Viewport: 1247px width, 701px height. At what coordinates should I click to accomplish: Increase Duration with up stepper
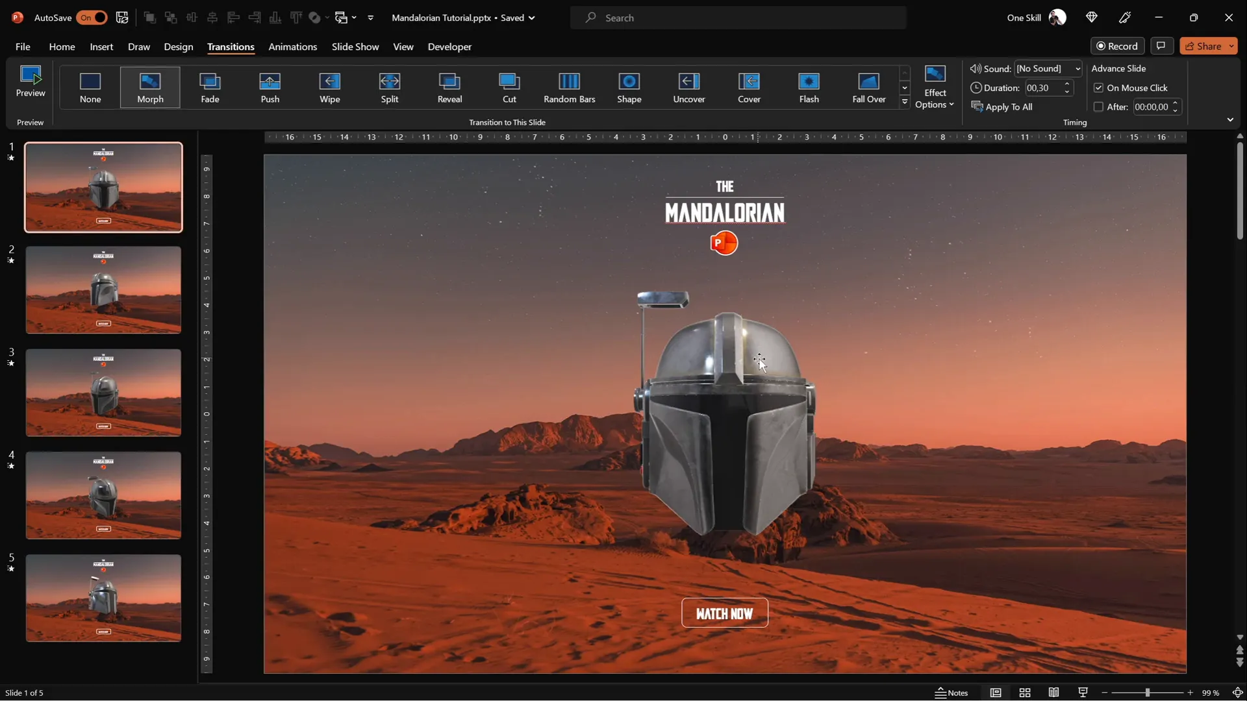coord(1066,84)
